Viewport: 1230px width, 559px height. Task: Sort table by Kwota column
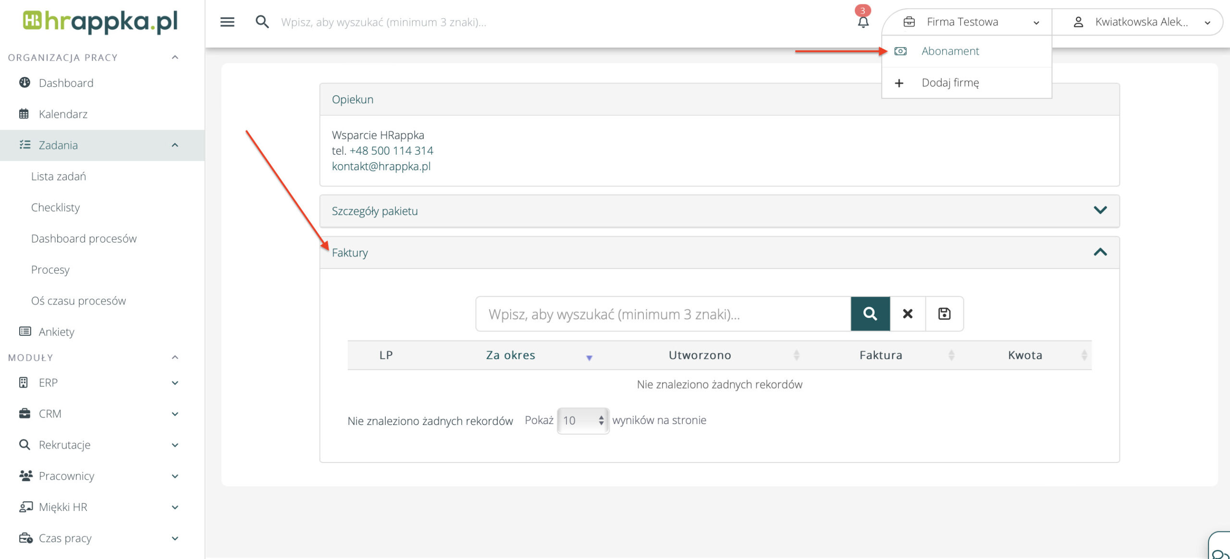[1025, 355]
